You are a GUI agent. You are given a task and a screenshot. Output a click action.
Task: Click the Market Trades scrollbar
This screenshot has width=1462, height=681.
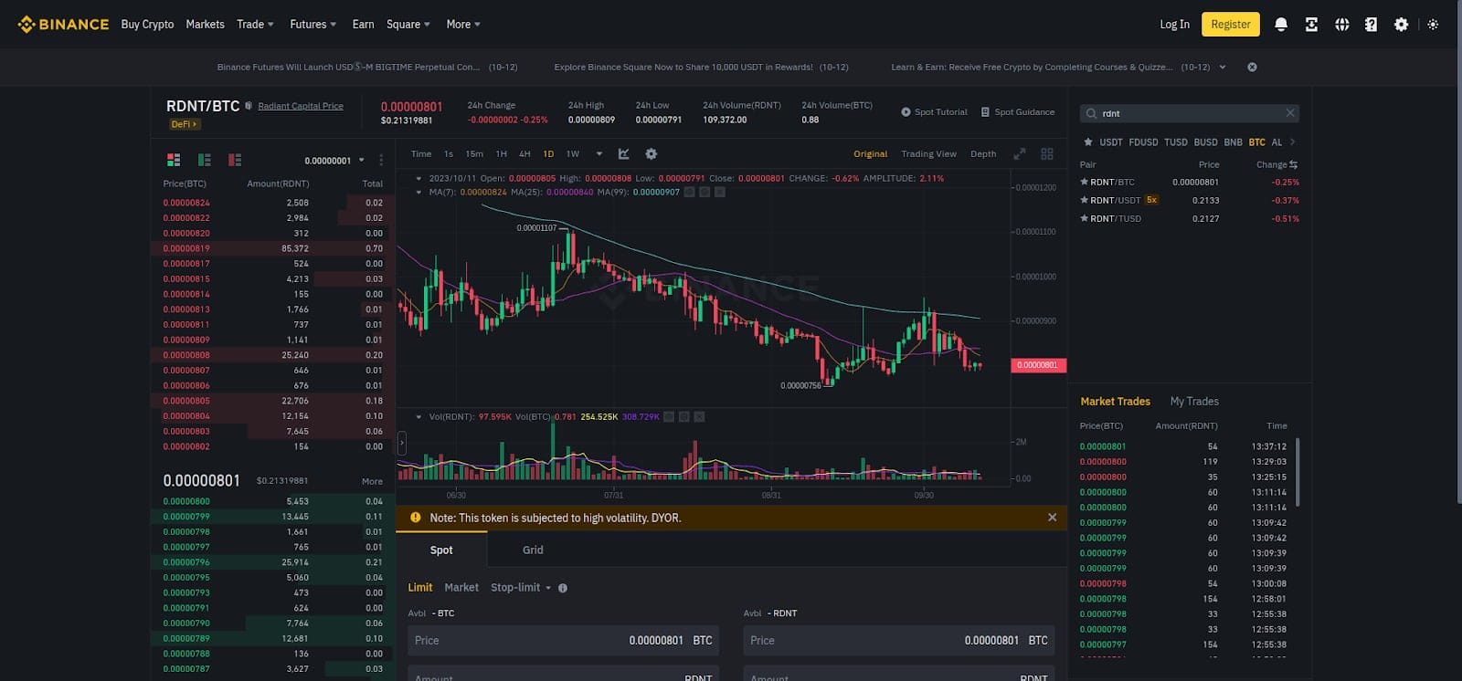point(1298,472)
